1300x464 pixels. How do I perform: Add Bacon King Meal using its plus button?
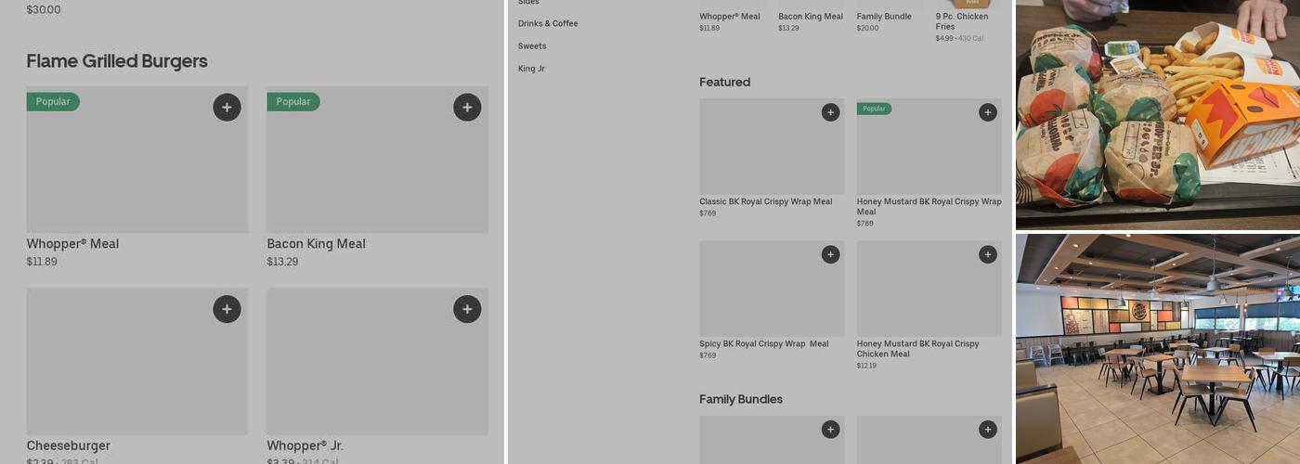467,108
